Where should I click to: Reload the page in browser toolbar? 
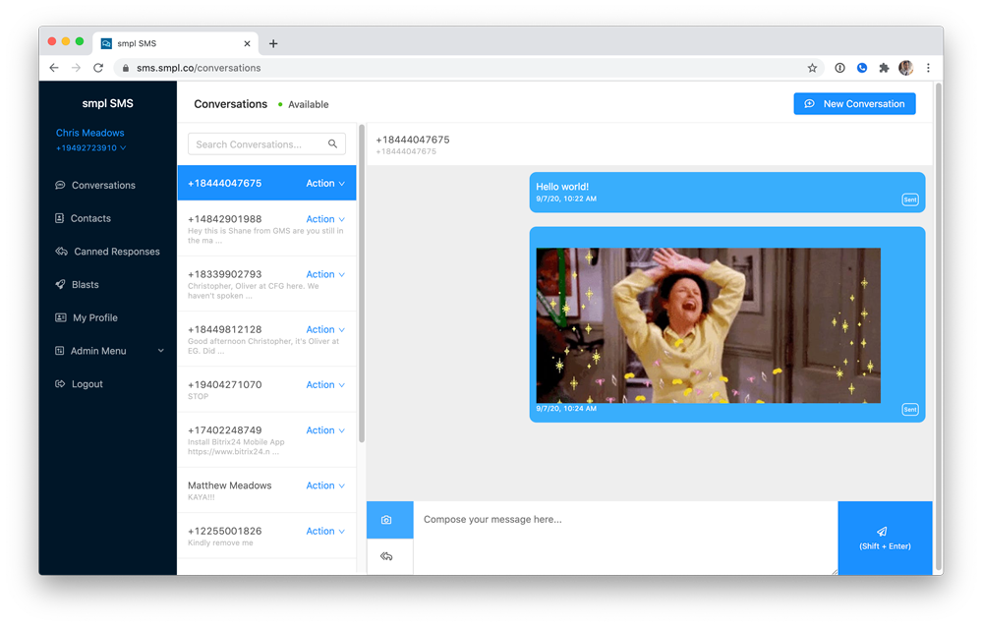[x=98, y=68]
